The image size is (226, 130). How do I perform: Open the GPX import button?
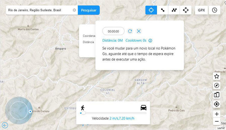click(201, 10)
